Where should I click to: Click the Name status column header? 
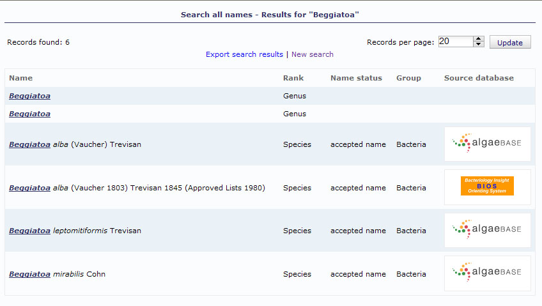point(356,78)
